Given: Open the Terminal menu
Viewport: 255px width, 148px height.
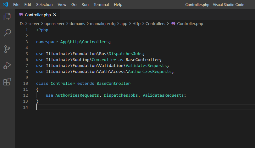Looking at the screenshot, I should (101, 5).
